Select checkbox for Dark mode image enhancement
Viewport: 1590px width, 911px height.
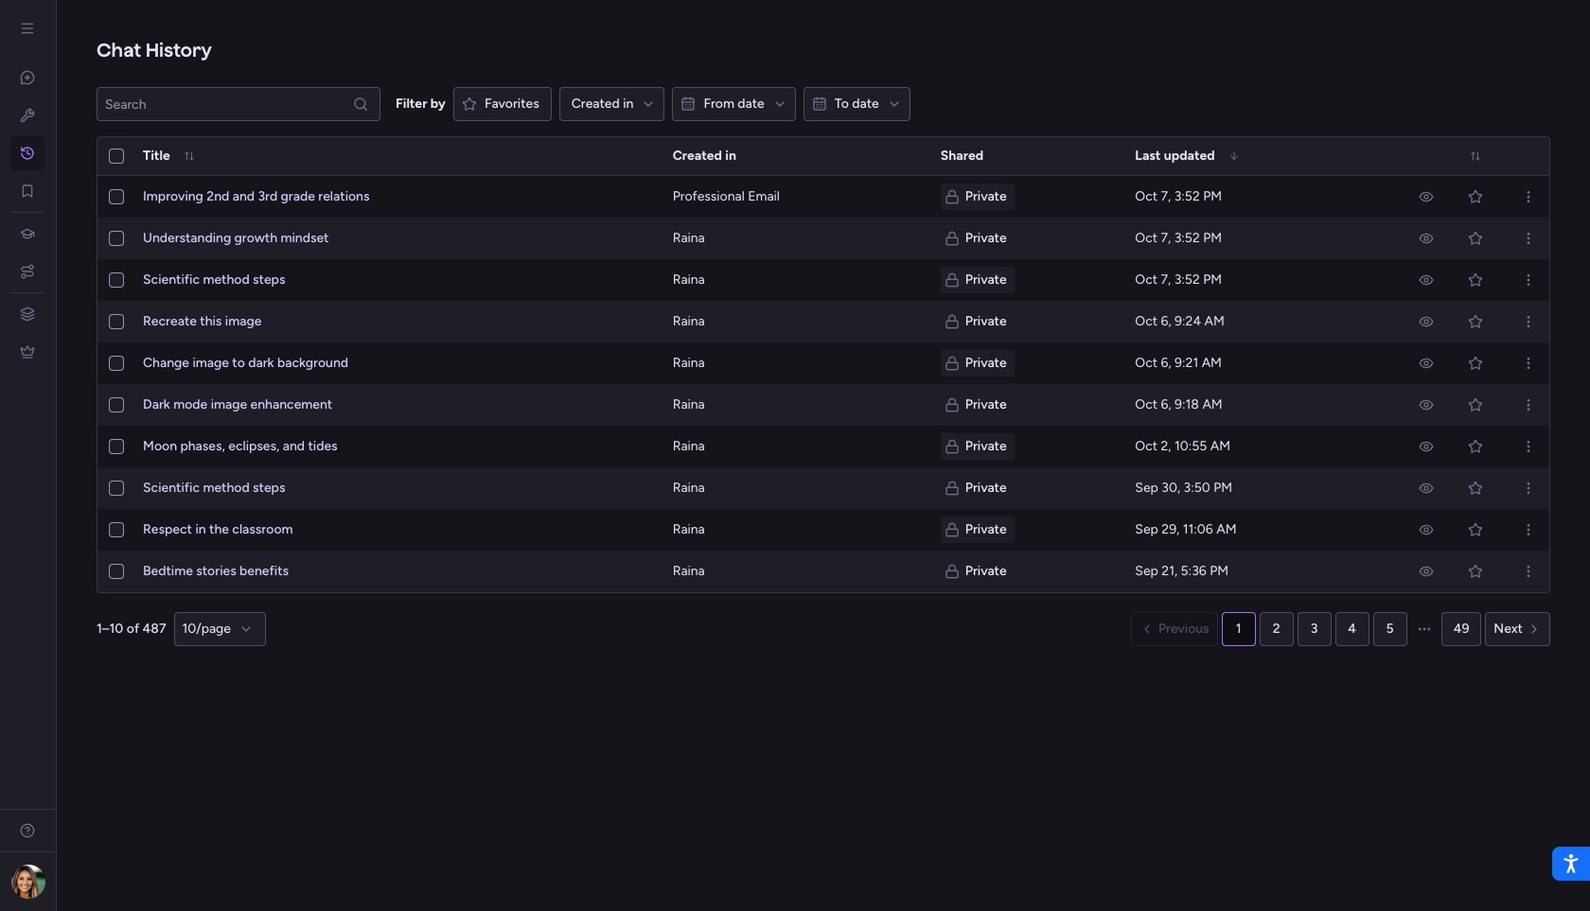tap(116, 405)
